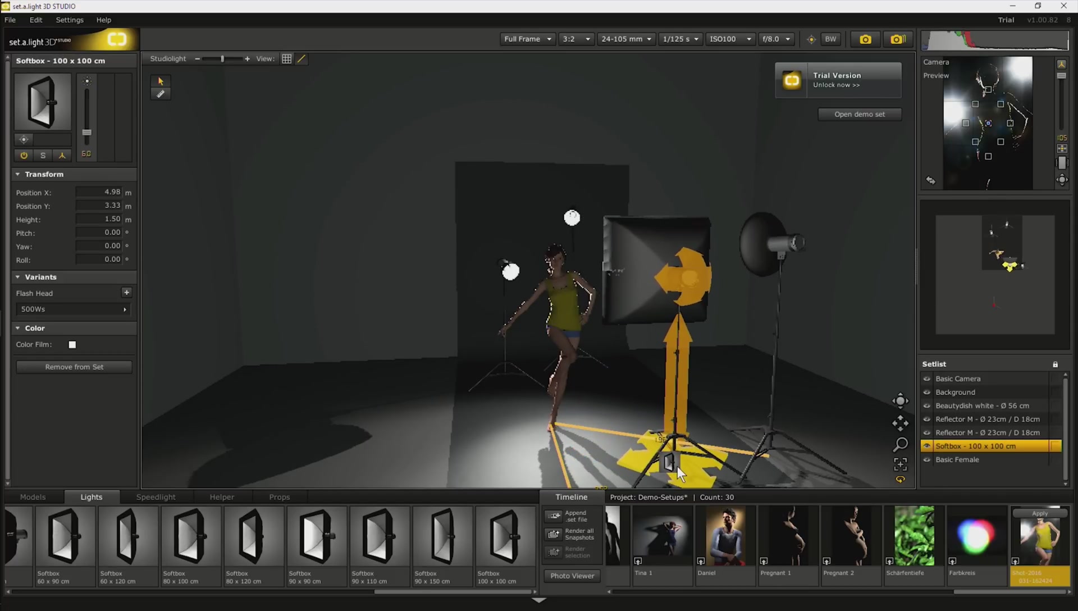
Task: Toggle the grid view icon
Action: [x=286, y=59]
